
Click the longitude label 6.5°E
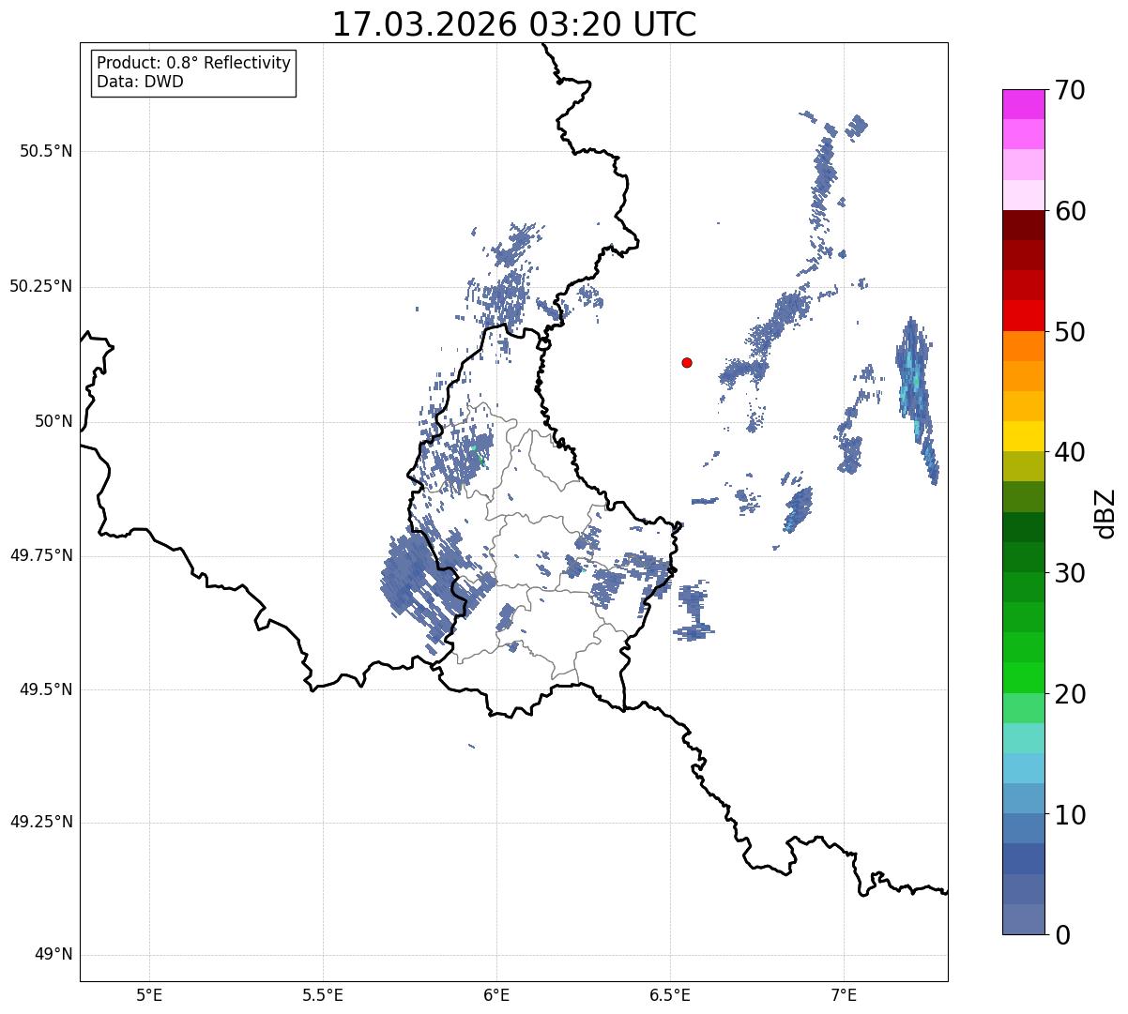[670, 994]
